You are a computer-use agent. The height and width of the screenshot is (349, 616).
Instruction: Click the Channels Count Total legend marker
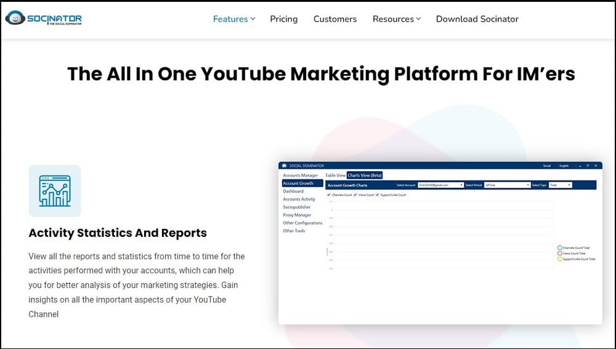coord(560,247)
